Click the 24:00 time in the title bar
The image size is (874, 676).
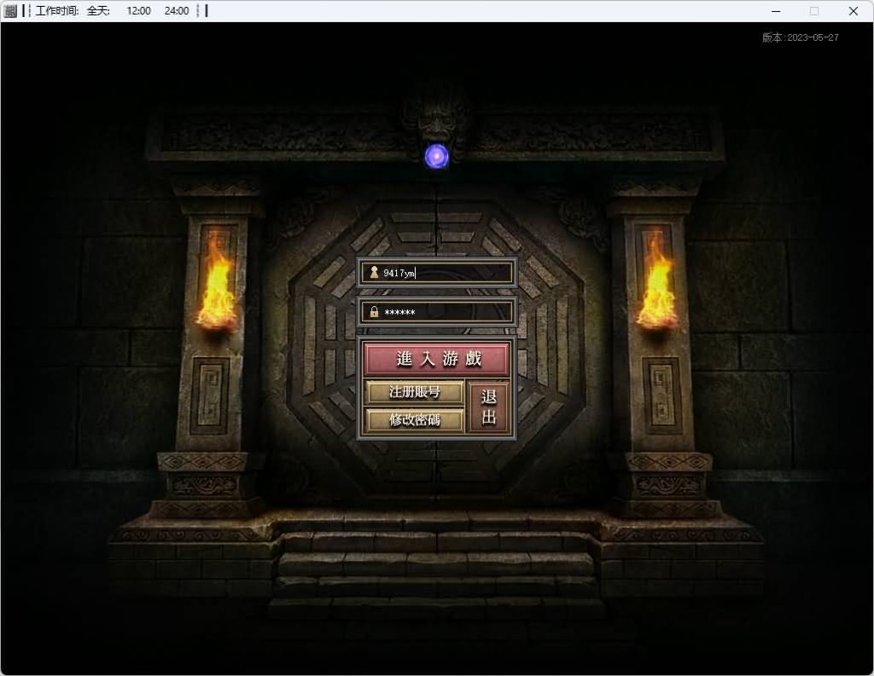coord(177,11)
